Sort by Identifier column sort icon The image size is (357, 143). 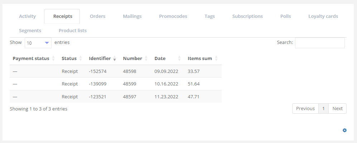tap(115, 59)
